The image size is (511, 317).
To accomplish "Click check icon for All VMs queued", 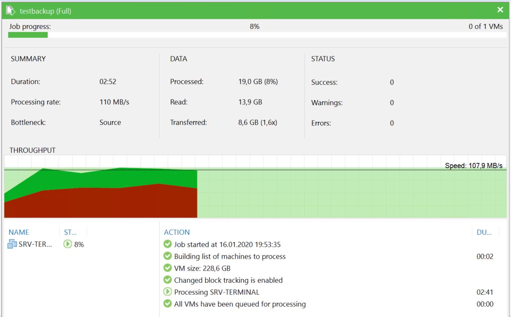I will (168, 304).
